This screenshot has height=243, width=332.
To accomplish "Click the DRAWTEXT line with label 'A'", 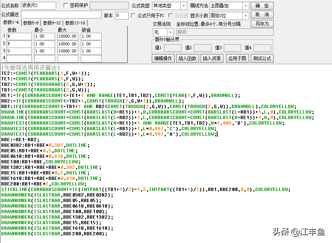I will (109, 134).
